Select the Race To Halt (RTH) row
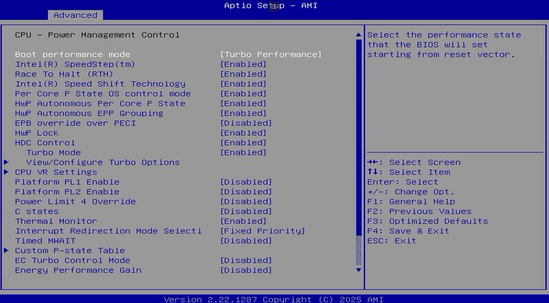This screenshot has height=303, width=549. 64,74
